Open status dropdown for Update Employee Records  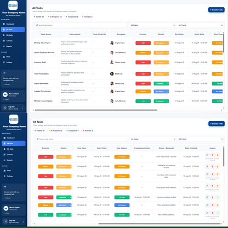(x=161, y=53)
